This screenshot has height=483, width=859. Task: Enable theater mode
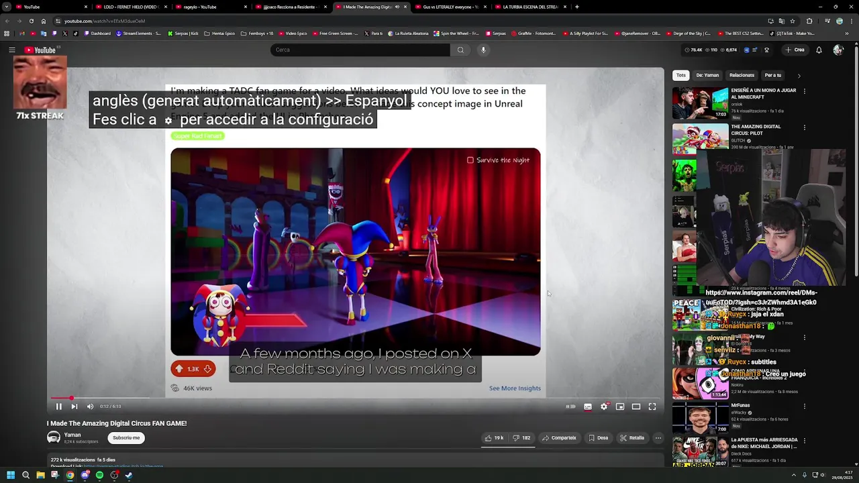click(636, 407)
